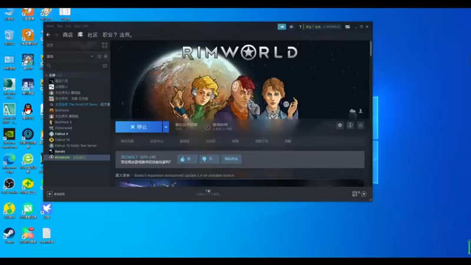Focus the library search field

click(74, 66)
